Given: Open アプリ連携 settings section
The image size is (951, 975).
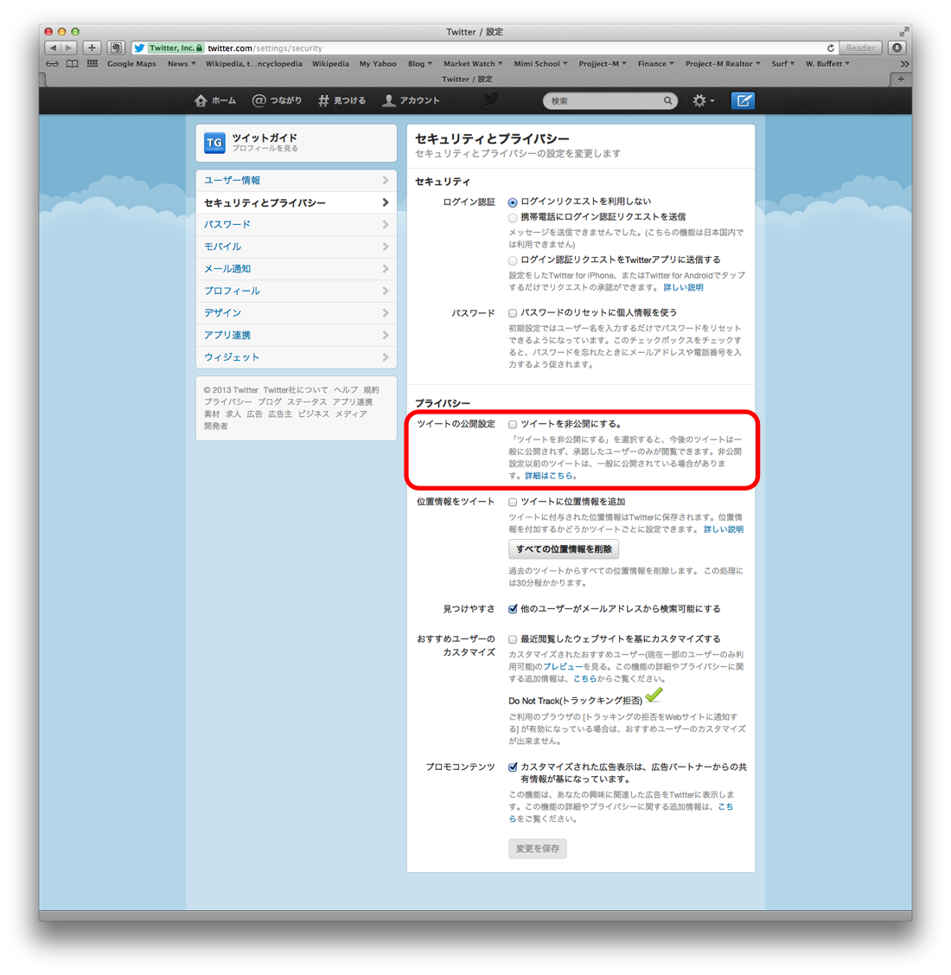Looking at the screenshot, I should click(297, 335).
